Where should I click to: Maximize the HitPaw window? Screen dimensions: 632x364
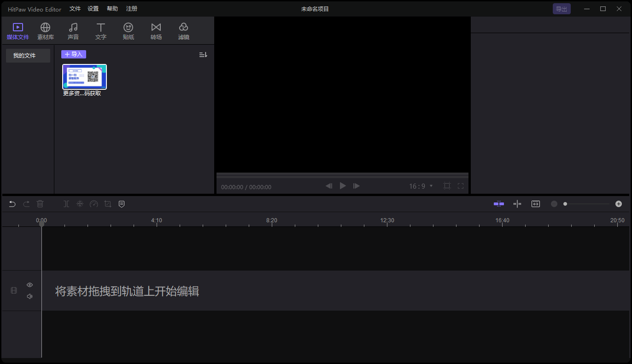pos(603,9)
